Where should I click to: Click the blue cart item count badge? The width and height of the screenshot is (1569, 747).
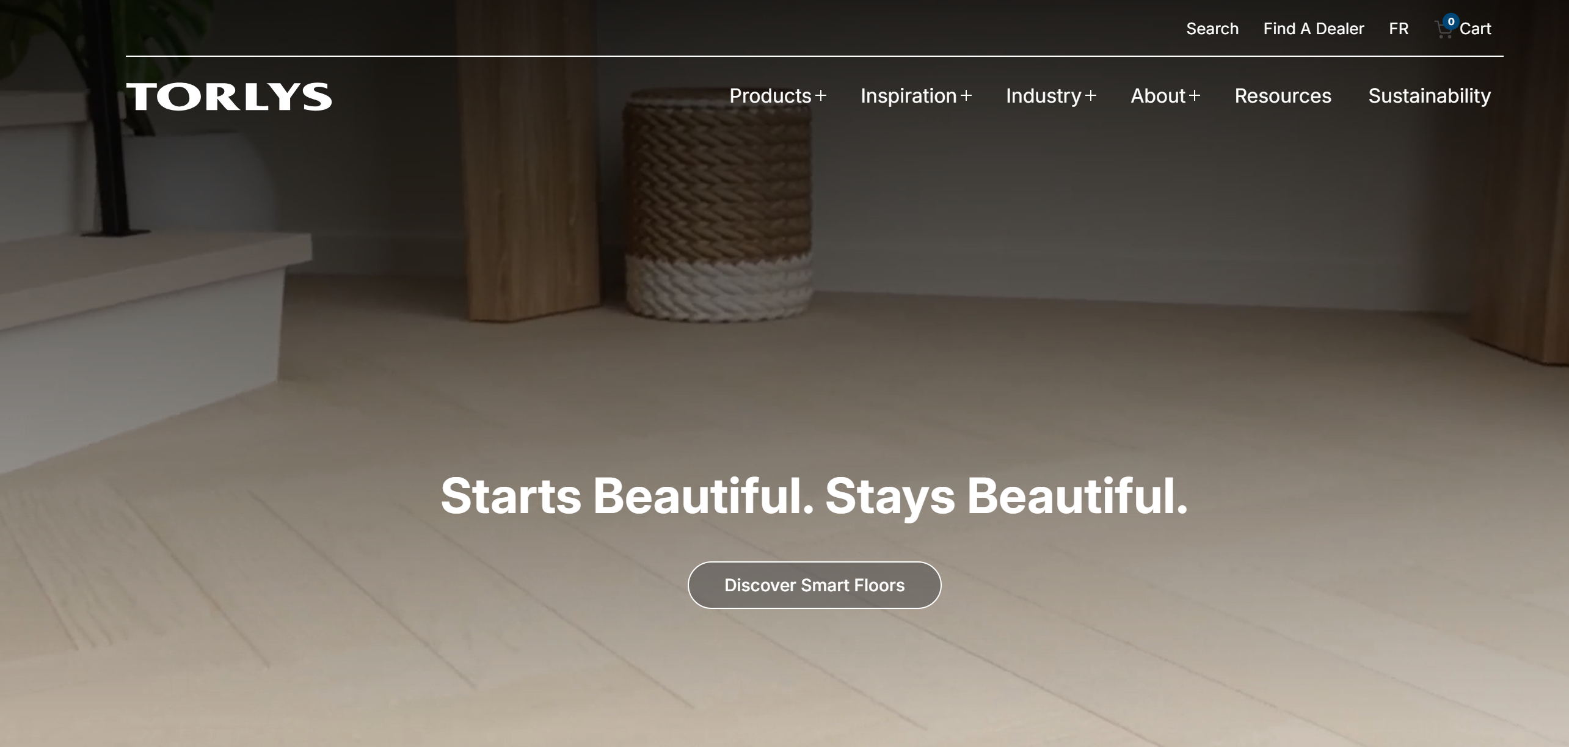click(x=1451, y=21)
